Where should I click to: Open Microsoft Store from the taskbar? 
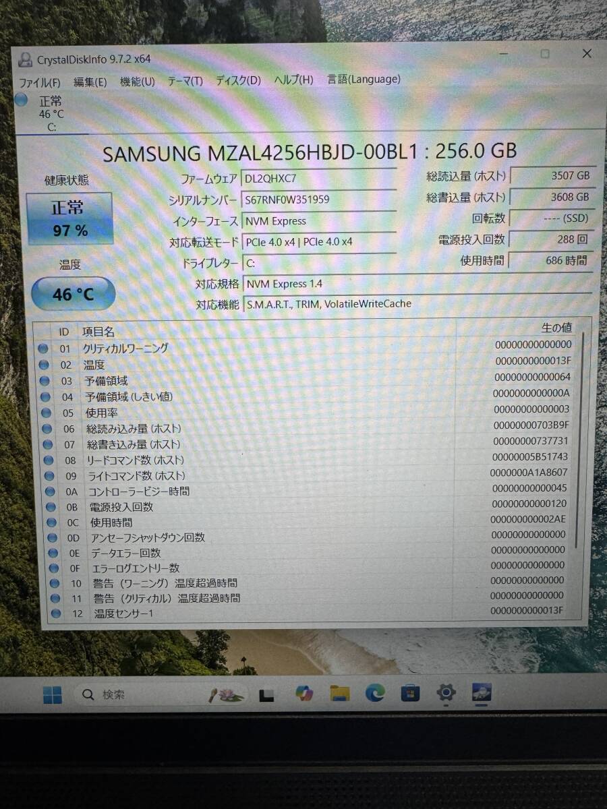tap(410, 693)
